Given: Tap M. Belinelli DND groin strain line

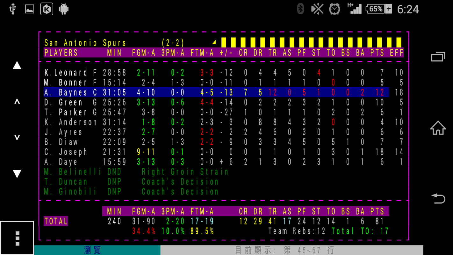Looking at the screenshot, I should [136, 172].
